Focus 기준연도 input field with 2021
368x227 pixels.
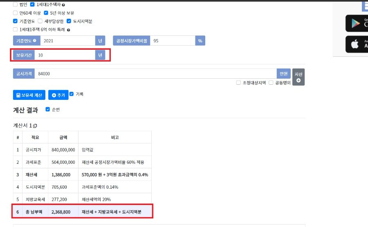[68, 41]
